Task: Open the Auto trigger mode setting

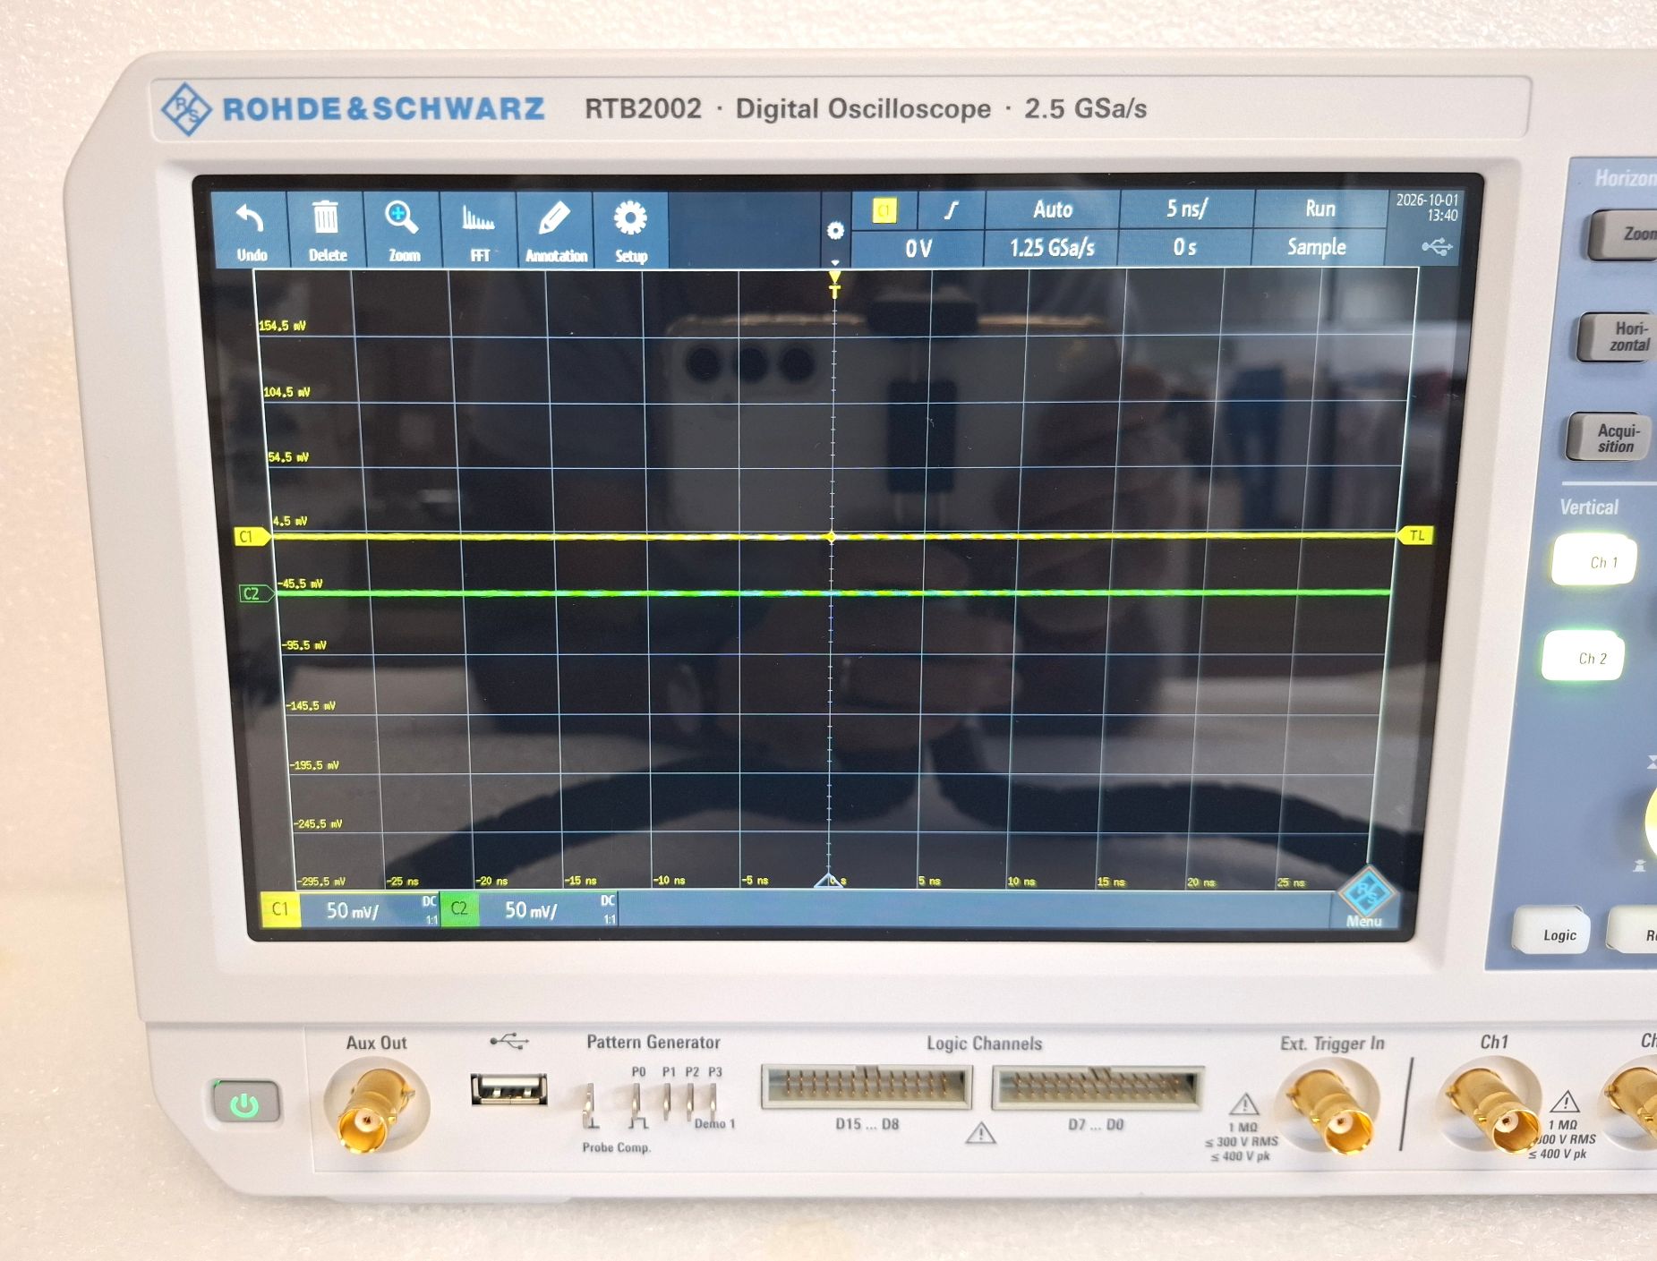Action: [1052, 209]
